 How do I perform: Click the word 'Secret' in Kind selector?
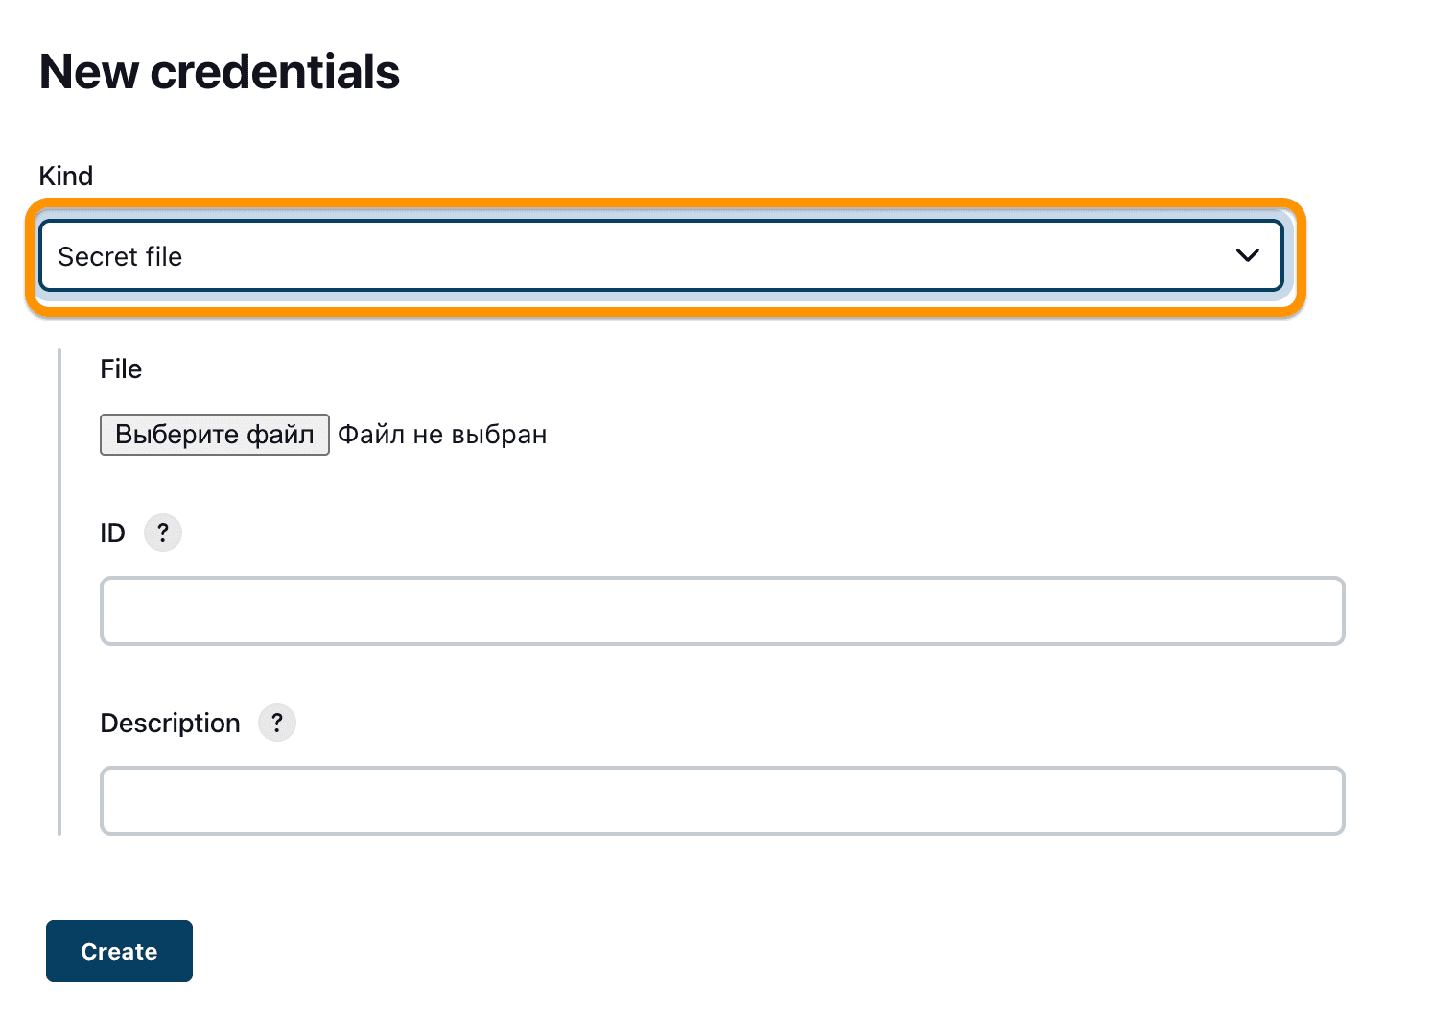tap(98, 257)
